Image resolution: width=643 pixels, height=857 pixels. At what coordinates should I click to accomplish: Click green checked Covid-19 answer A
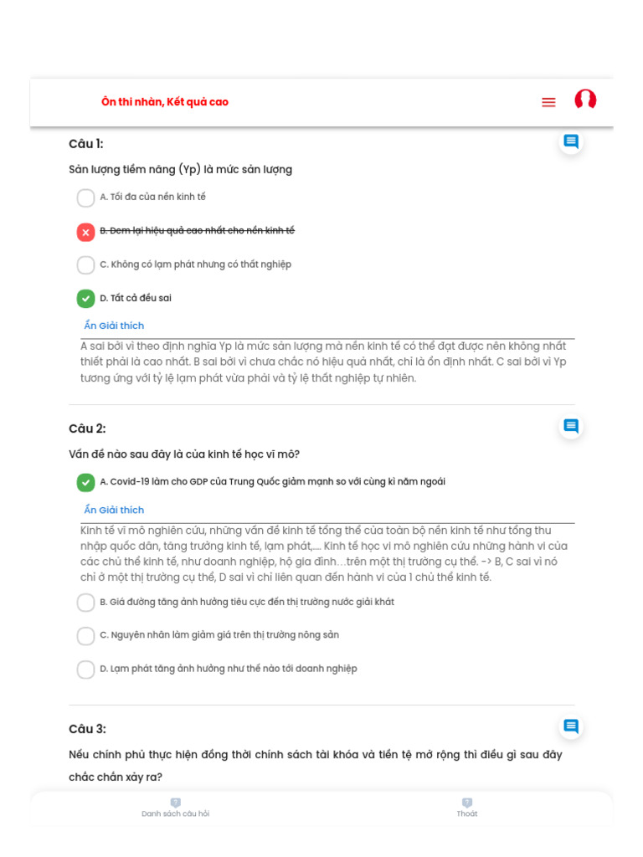tap(85, 482)
